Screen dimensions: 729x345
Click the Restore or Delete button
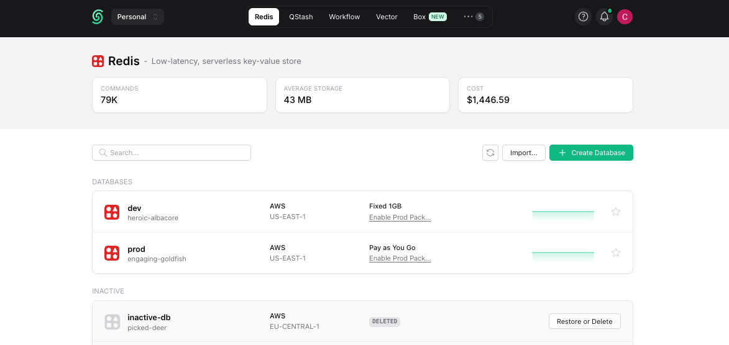(584, 321)
